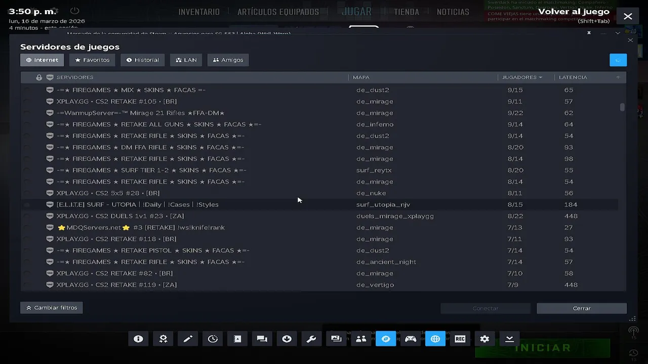Open NOTICIAS menu in game
Screen dimensions: 648x364
click(453, 12)
